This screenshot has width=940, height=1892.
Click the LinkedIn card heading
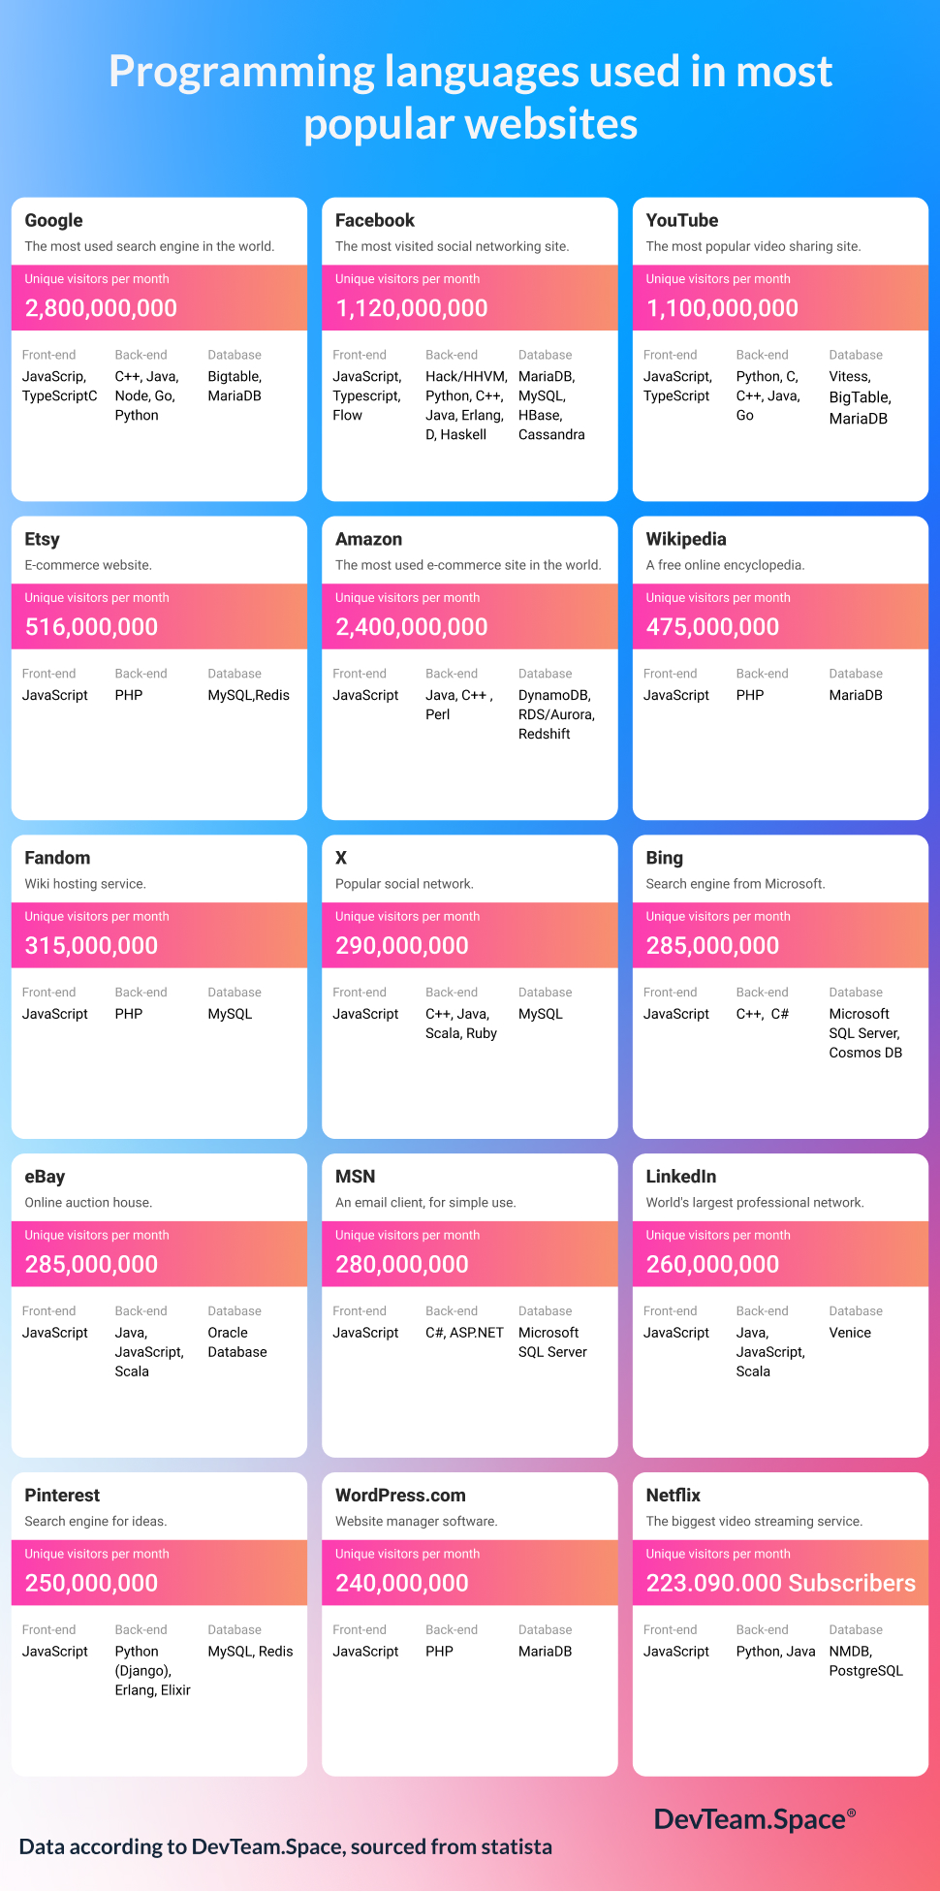(x=681, y=1176)
